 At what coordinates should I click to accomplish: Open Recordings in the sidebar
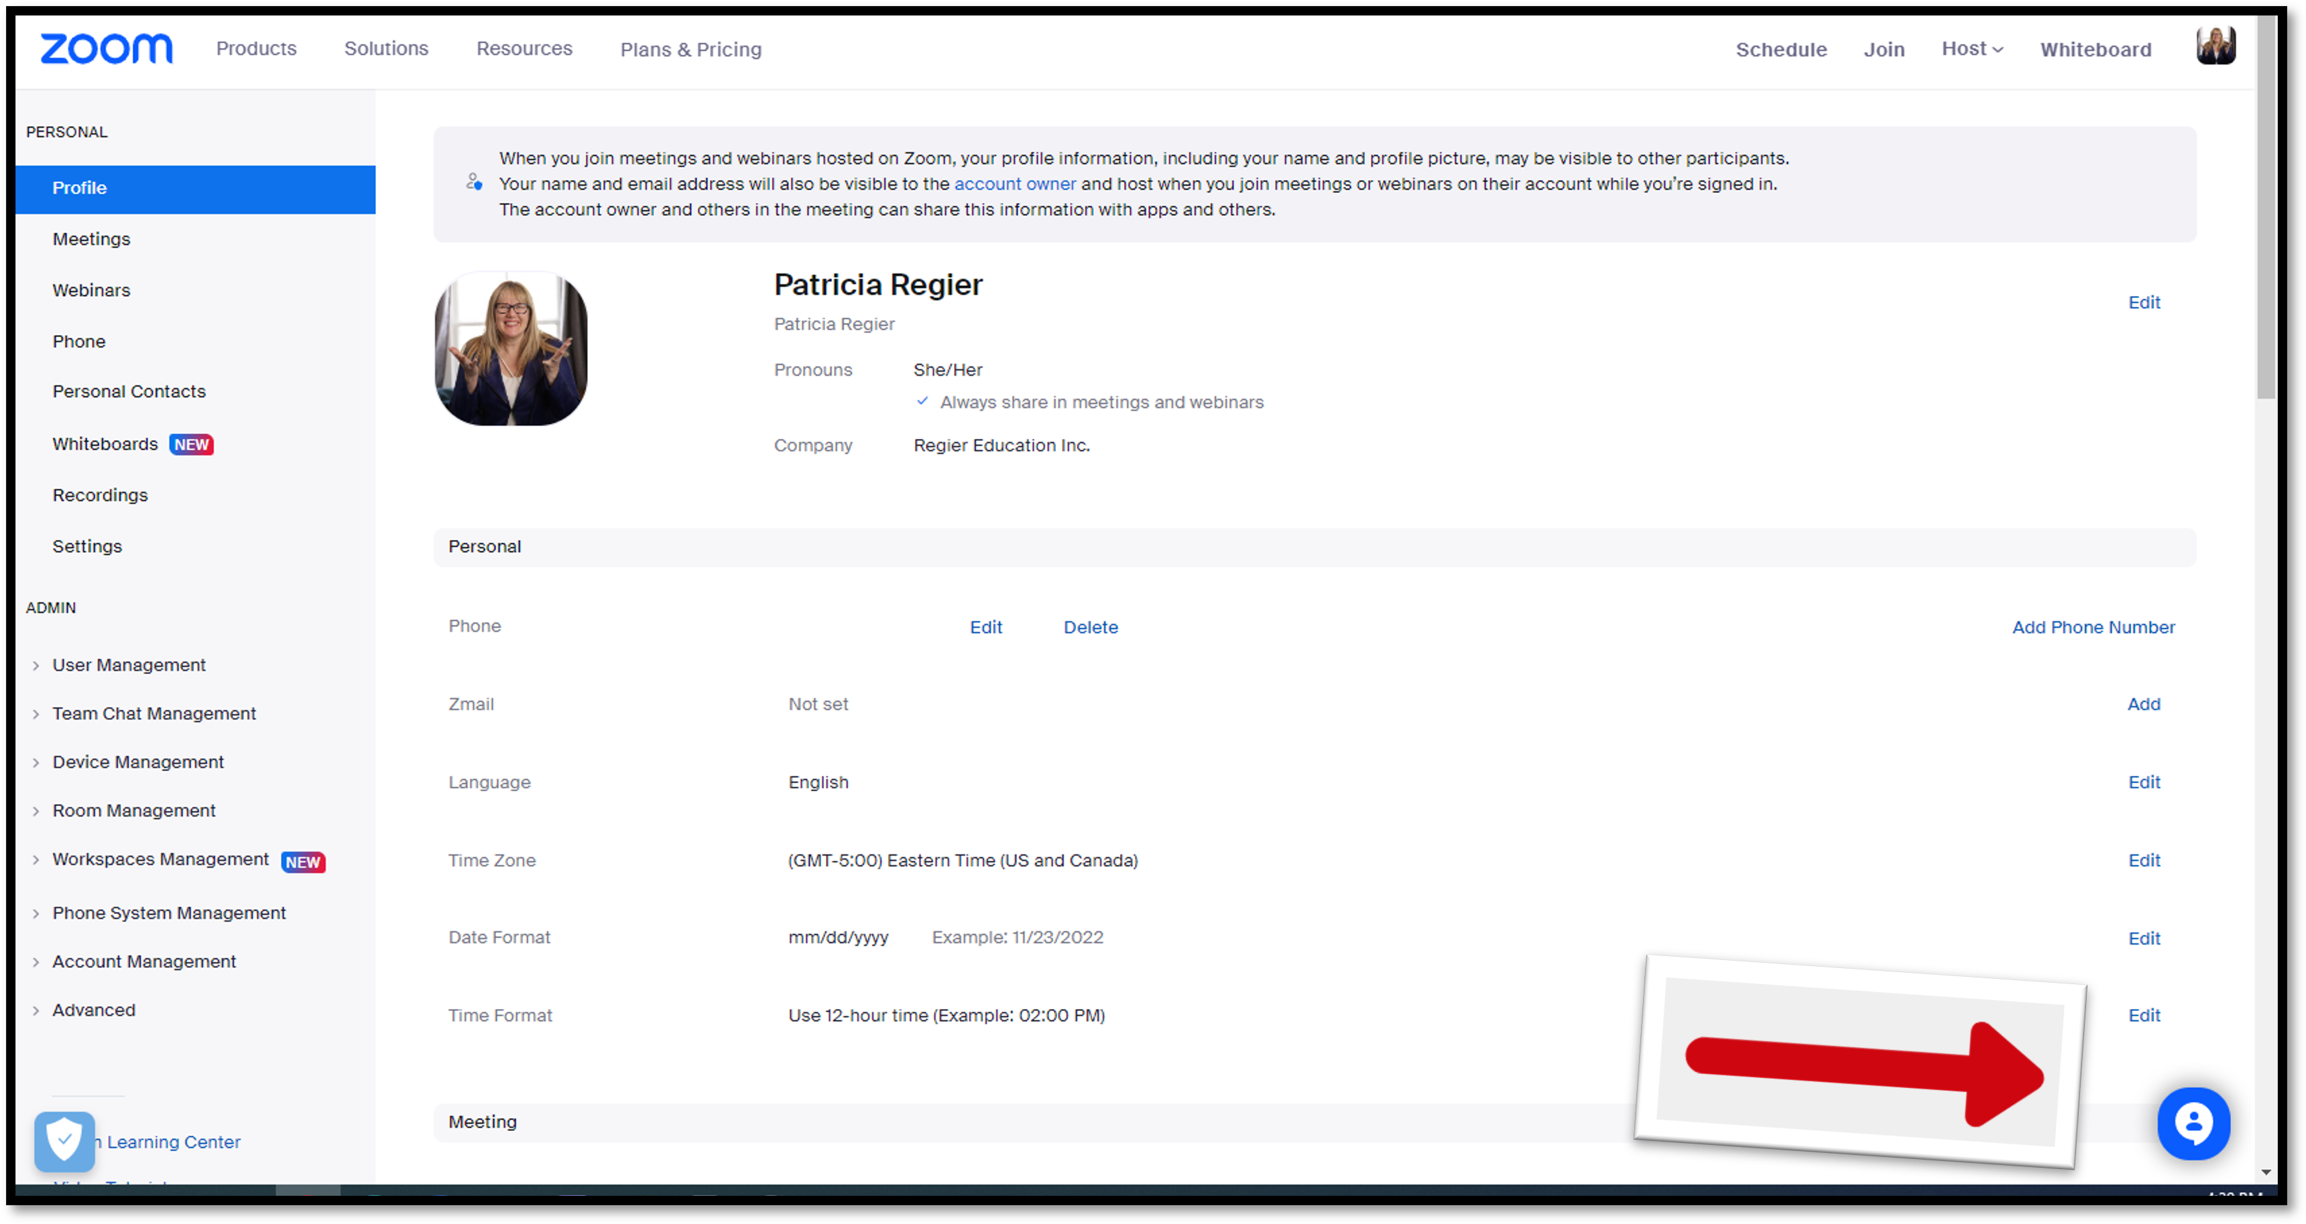point(101,495)
